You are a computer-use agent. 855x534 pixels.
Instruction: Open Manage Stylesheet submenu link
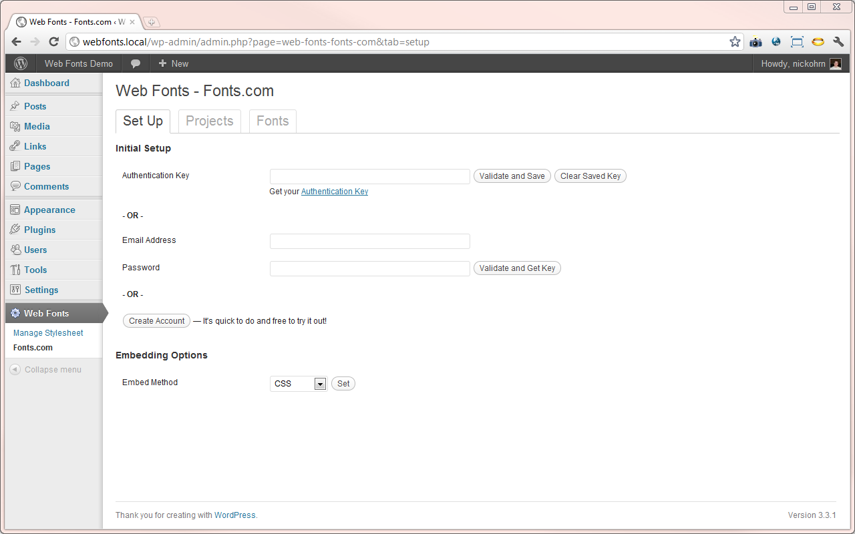pos(48,333)
